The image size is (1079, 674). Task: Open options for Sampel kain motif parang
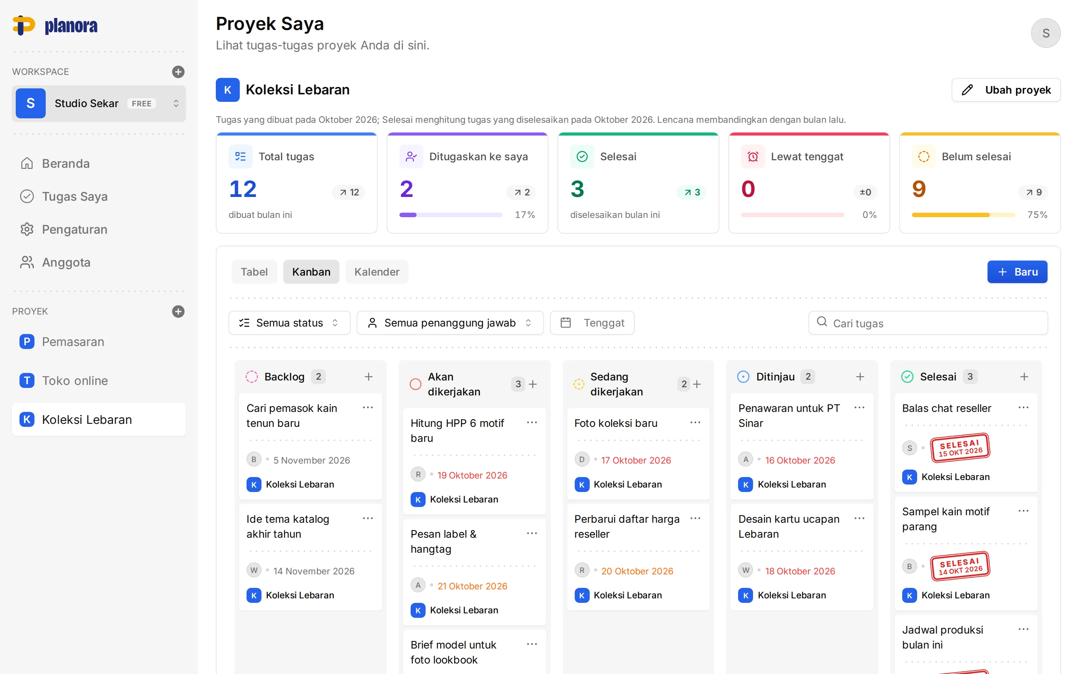tap(1023, 511)
